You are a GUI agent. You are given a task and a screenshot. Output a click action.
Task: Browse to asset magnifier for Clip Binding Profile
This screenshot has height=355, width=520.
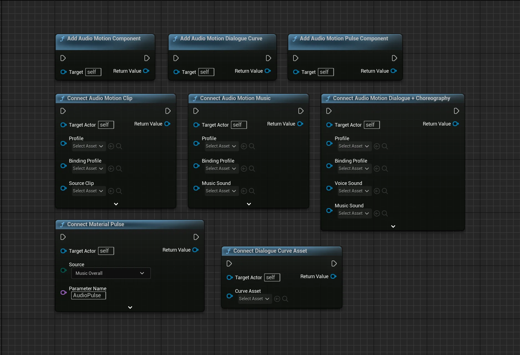pos(119,168)
